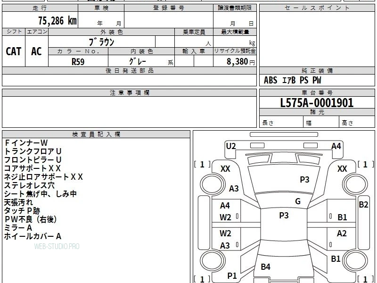The image size is (377, 283).
Task: Click the P1 mark on the diagram
Action: tap(232, 276)
